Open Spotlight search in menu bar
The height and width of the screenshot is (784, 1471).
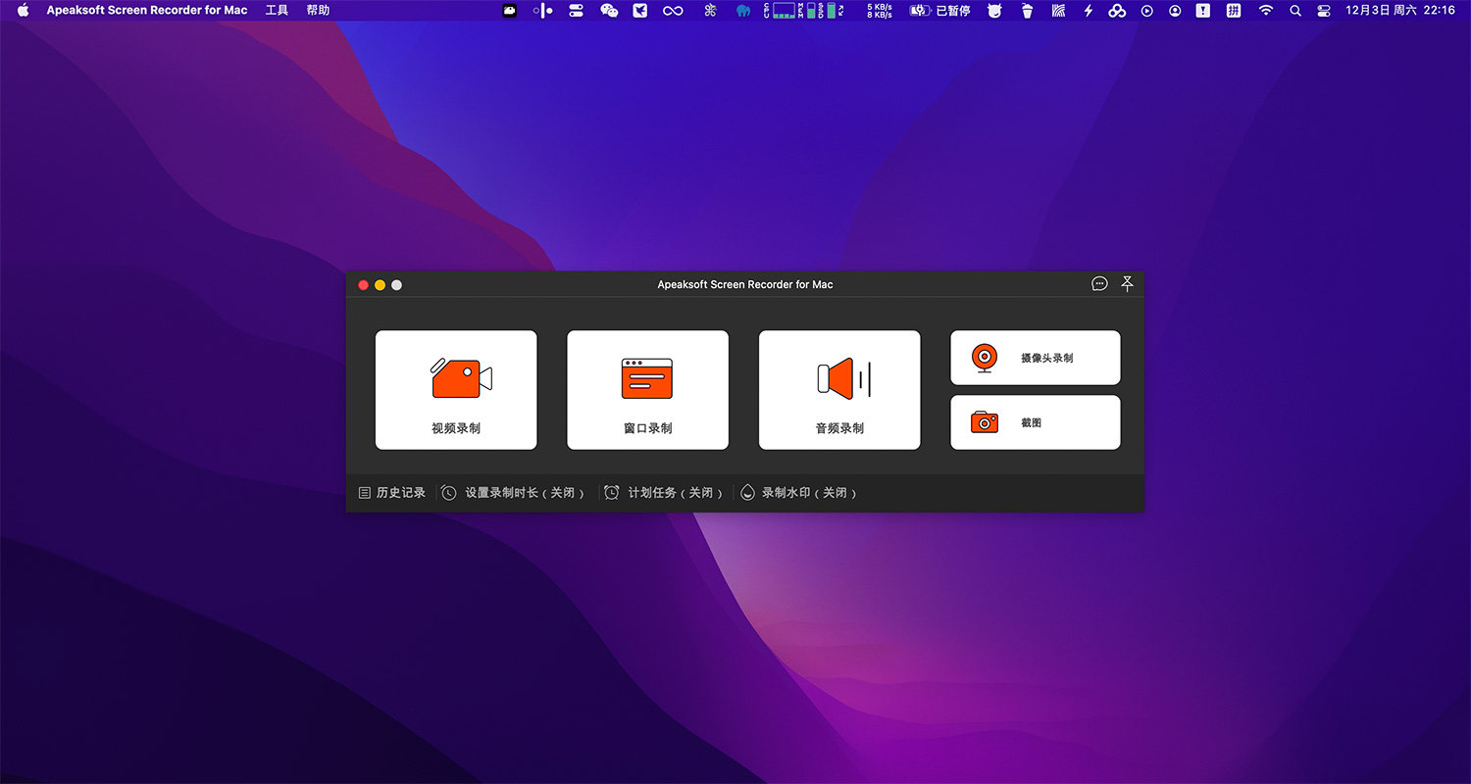click(x=1295, y=11)
